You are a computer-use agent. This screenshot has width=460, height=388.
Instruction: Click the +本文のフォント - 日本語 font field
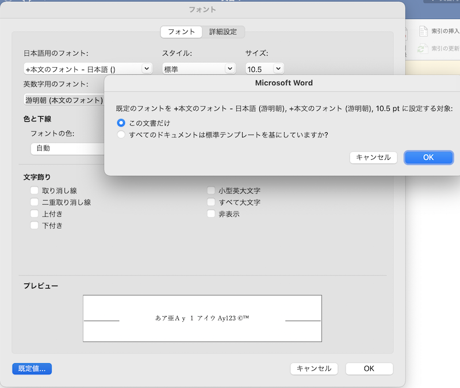83,69
